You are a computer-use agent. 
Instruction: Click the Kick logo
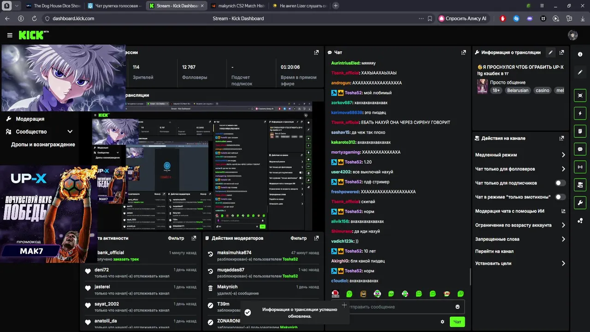pyautogui.click(x=34, y=35)
